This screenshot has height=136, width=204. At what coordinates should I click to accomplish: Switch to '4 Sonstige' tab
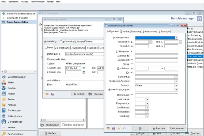164,32
